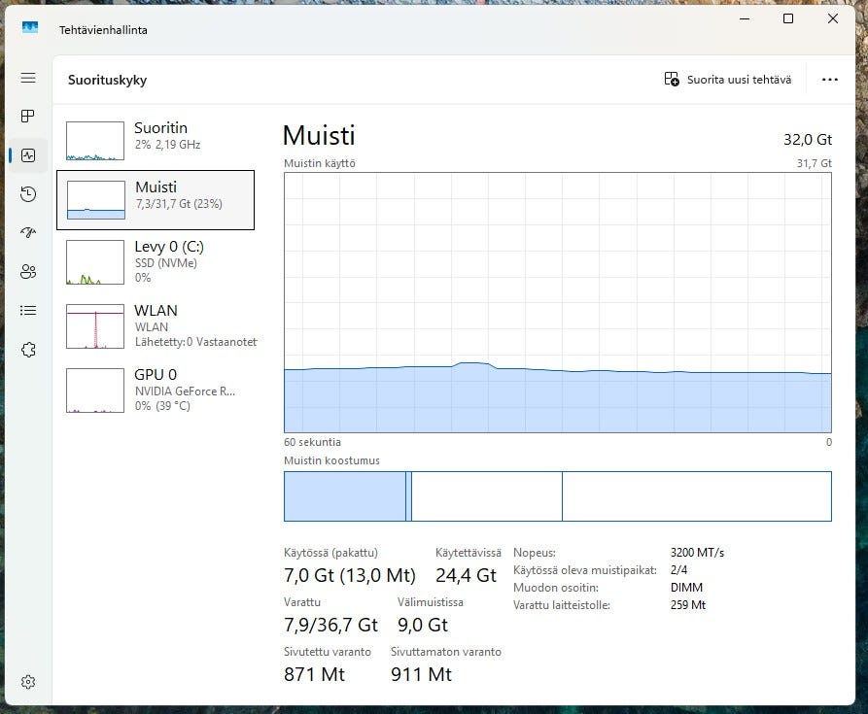Click the Nopeus: label
Screen dimensions: 868x714
point(535,553)
